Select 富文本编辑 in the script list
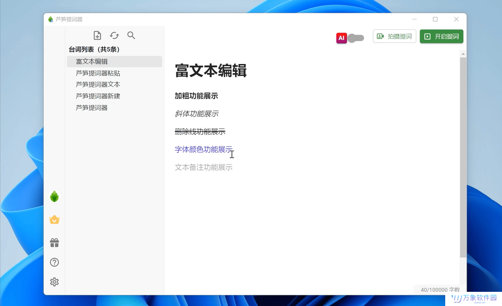This screenshot has width=502, height=306. (x=114, y=61)
